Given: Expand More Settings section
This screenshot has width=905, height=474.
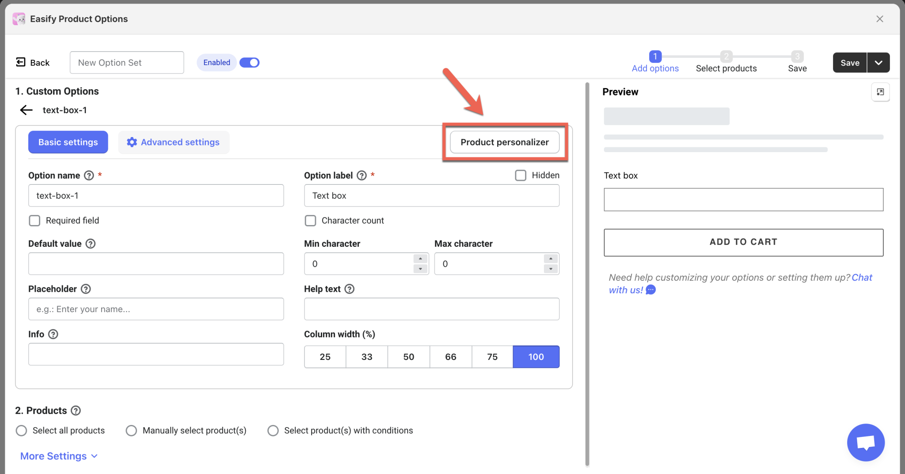Looking at the screenshot, I should point(59,456).
